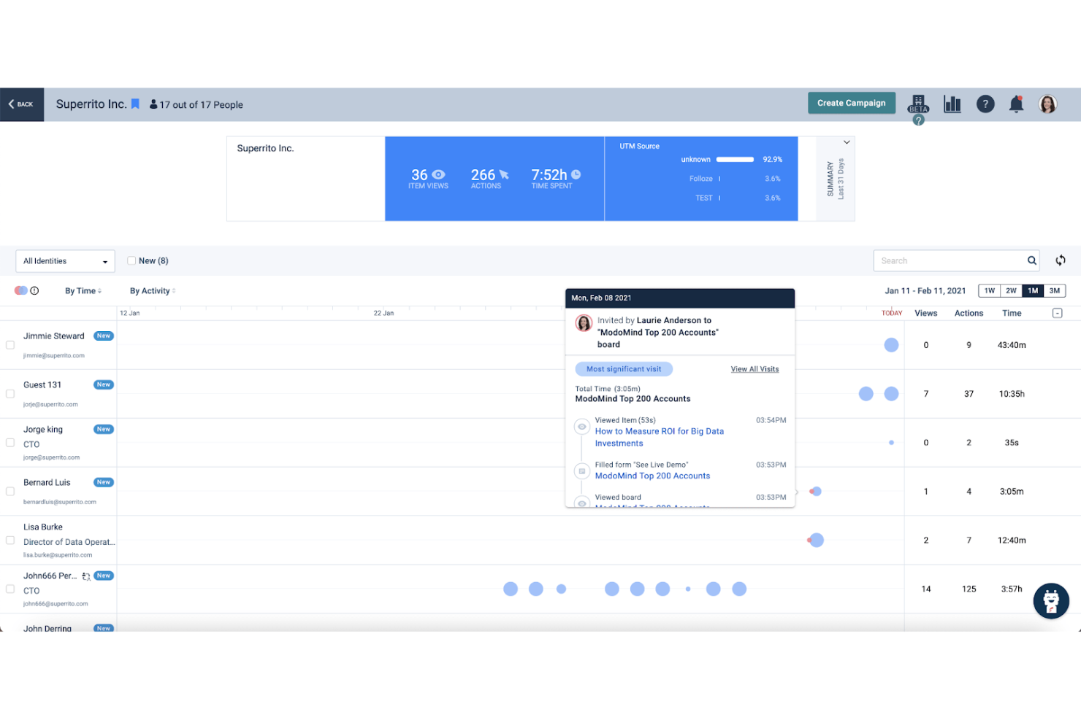Viewport: 1081px width, 720px height.
Task: Collapse the summary panel chevron
Action: 847,142
